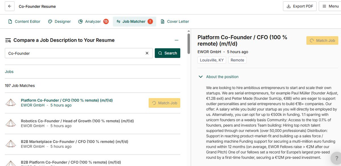341x166 pixels.
Task: Click the Jobs section label
Action: [x=9, y=72]
